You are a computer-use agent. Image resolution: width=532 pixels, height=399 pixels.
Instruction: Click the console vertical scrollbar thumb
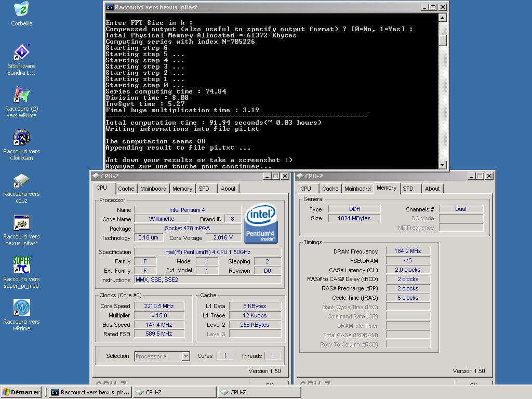(x=443, y=41)
